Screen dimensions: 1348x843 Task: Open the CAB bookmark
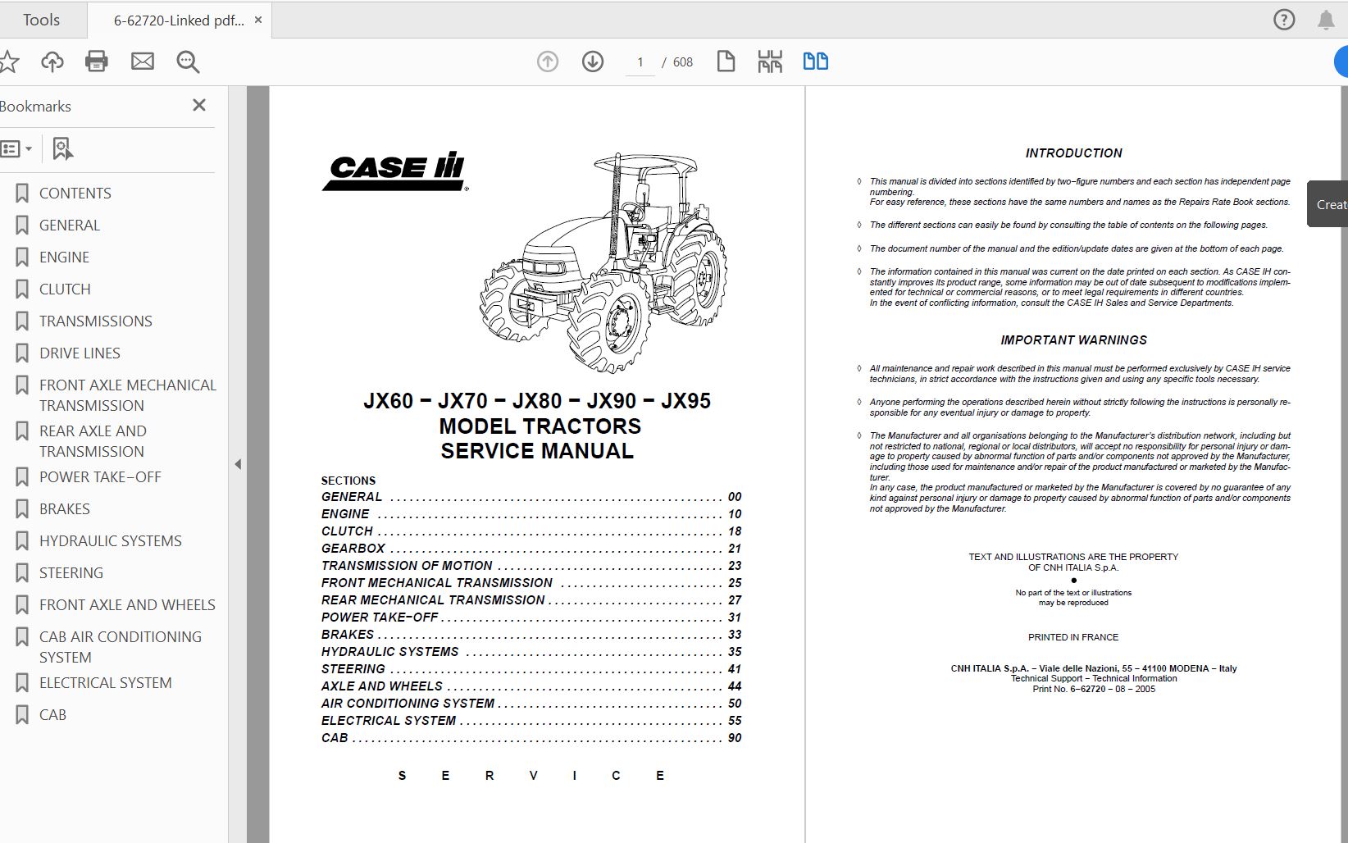[52, 714]
